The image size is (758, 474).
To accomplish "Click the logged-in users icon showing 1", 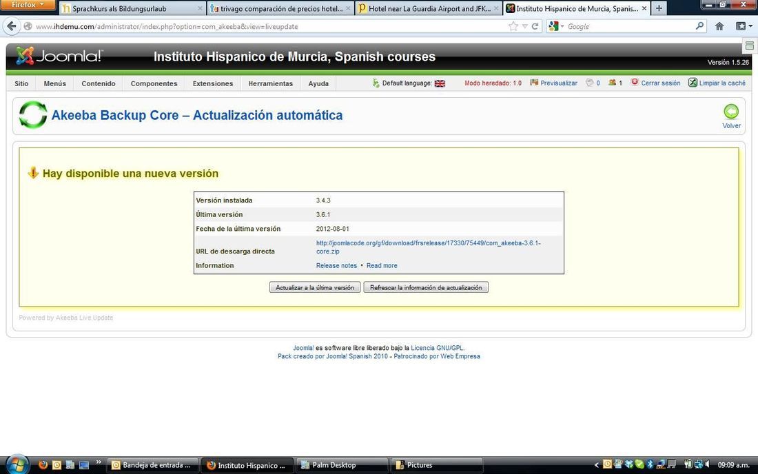I will 612,83.
